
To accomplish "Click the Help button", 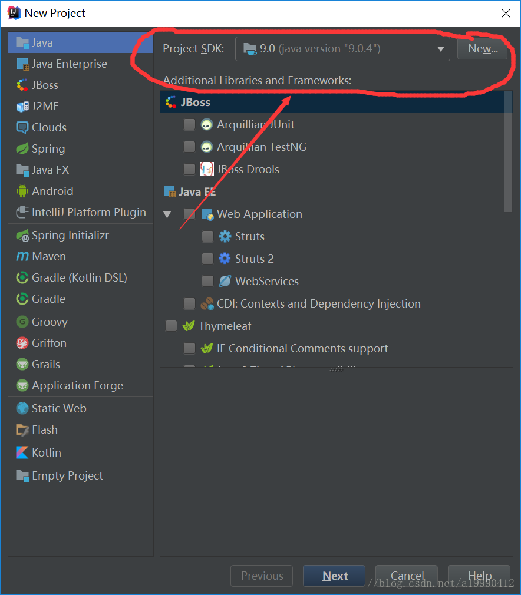I will point(479,576).
